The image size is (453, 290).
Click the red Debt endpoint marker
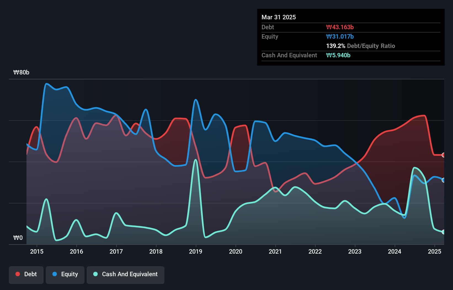(444, 155)
